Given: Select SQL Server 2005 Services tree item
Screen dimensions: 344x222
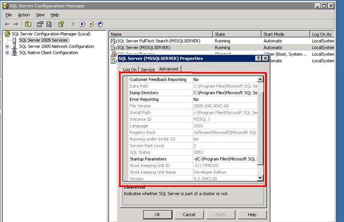Looking at the screenshot, I should pos(43,40).
